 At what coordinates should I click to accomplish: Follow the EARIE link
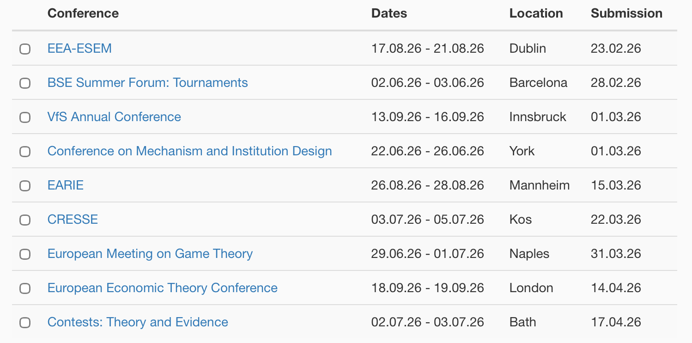(x=66, y=185)
